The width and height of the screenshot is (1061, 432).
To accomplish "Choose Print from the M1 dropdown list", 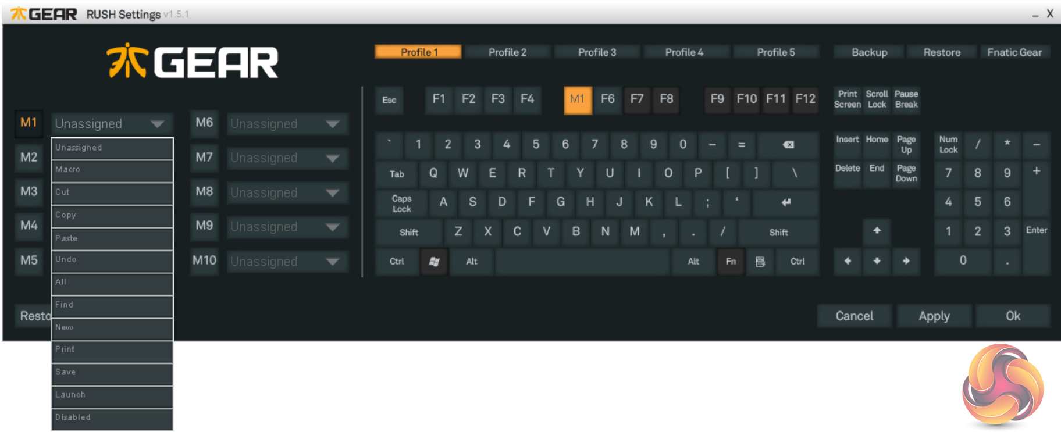I will coord(112,351).
